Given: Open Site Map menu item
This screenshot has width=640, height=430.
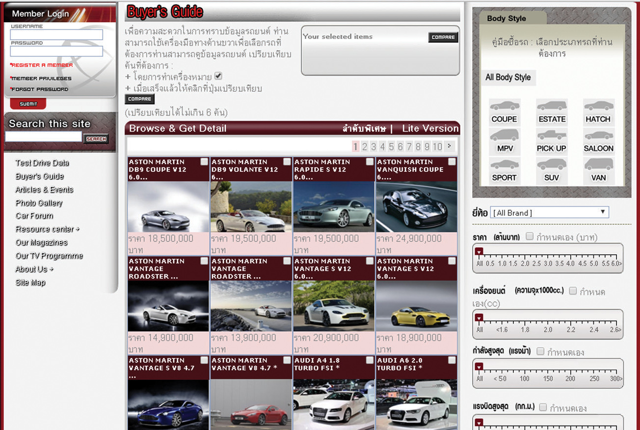Looking at the screenshot, I should pyautogui.click(x=30, y=283).
